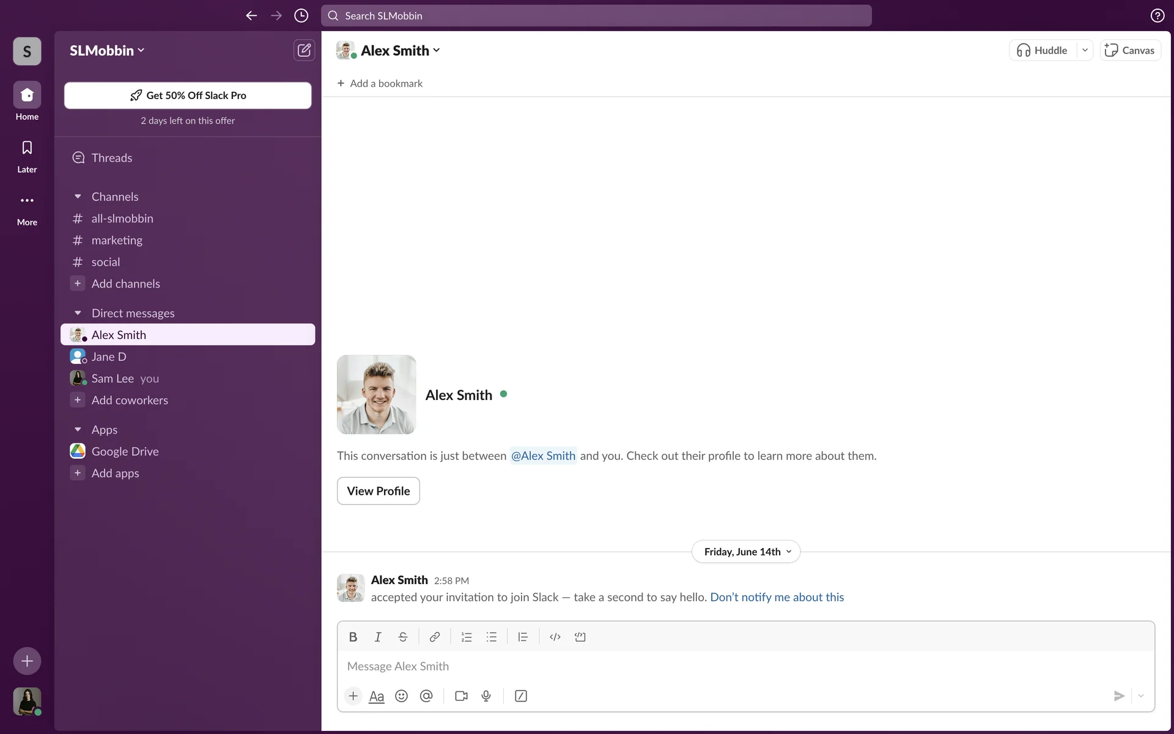Record a video clip
The height and width of the screenshot is (734, 1174).
(461, 696)
